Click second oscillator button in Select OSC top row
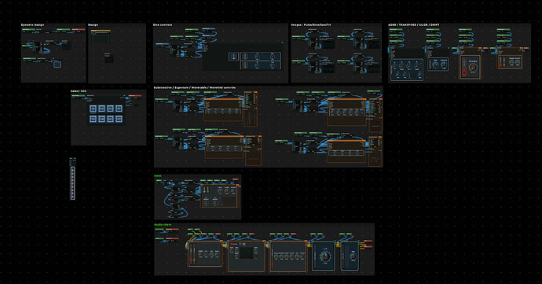 pos(101,109)
